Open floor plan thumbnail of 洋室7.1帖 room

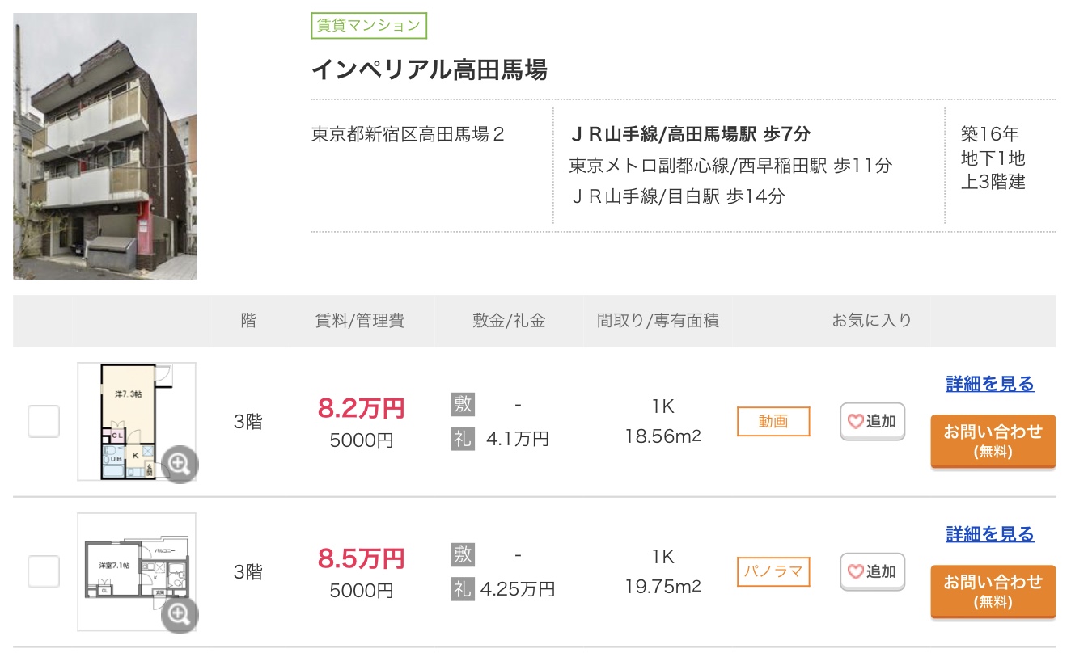(129, 567)
